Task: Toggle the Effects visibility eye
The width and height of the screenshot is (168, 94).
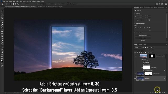Action: click(x=142, y=59)
